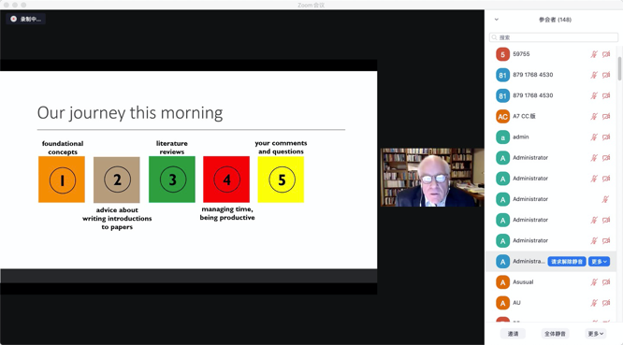
Task: Toggle the mic icon for A7 CC participant
Action: click(x=594, y=116)
